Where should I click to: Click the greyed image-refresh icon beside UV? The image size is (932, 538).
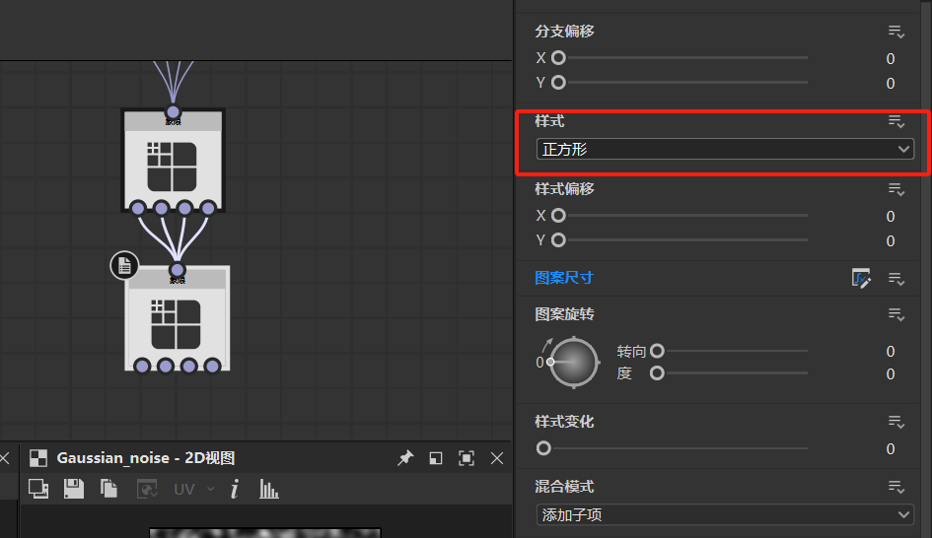click(147, 490)
